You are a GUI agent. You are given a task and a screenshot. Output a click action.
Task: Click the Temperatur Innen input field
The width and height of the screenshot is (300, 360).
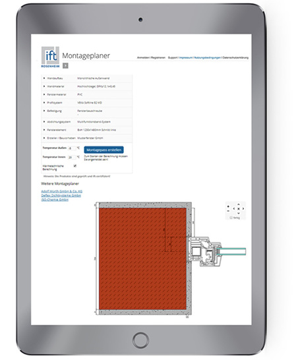pos(72,158)
